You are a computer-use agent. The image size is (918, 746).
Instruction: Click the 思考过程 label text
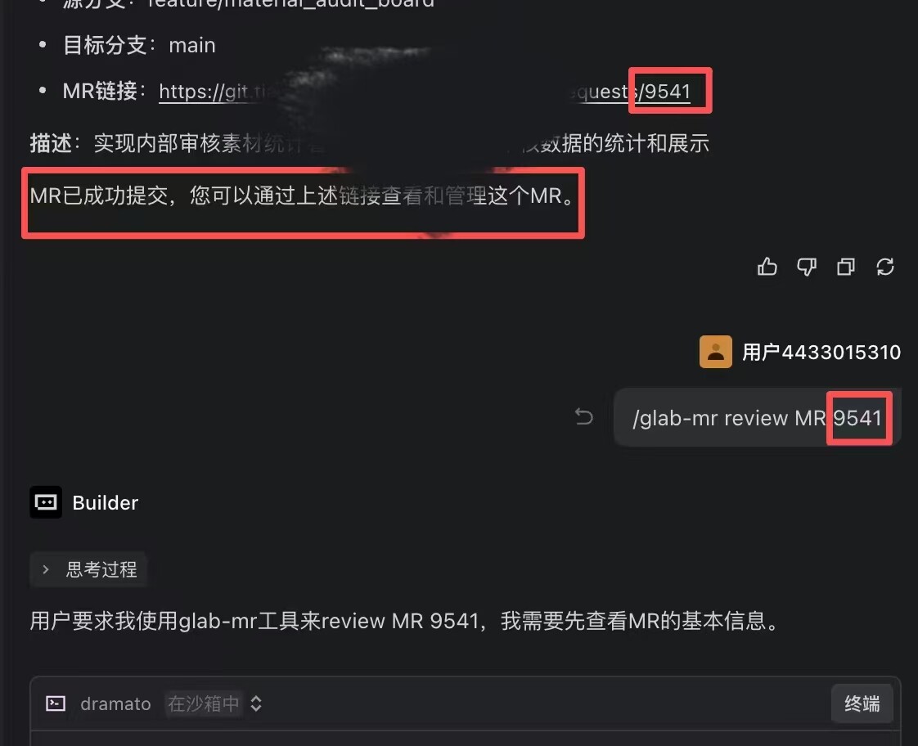pyautogui.click(x=102, y=569)
